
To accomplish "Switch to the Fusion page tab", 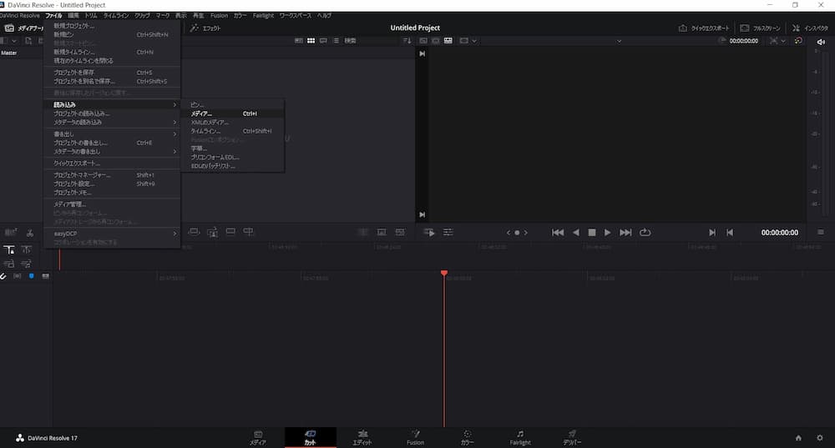I will click(415, 437).
